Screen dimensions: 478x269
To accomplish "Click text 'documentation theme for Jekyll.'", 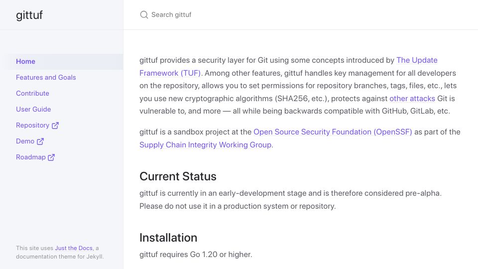I will 60,257.
